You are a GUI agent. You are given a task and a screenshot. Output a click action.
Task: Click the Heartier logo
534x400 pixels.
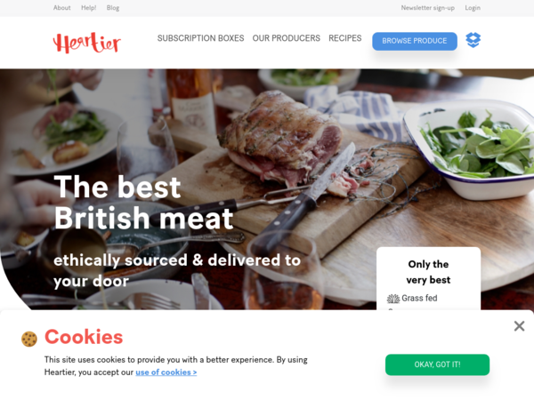[x=87, y=43]
